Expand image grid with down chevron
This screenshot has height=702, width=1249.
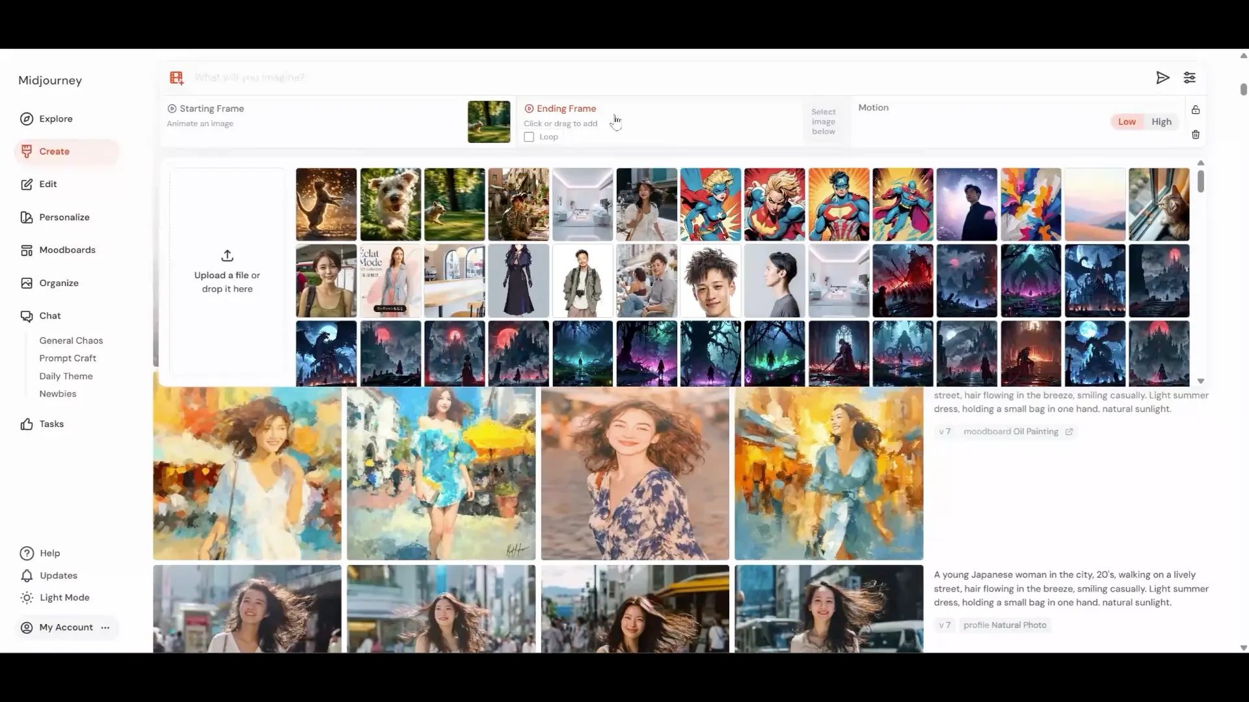click(1200, 381)
